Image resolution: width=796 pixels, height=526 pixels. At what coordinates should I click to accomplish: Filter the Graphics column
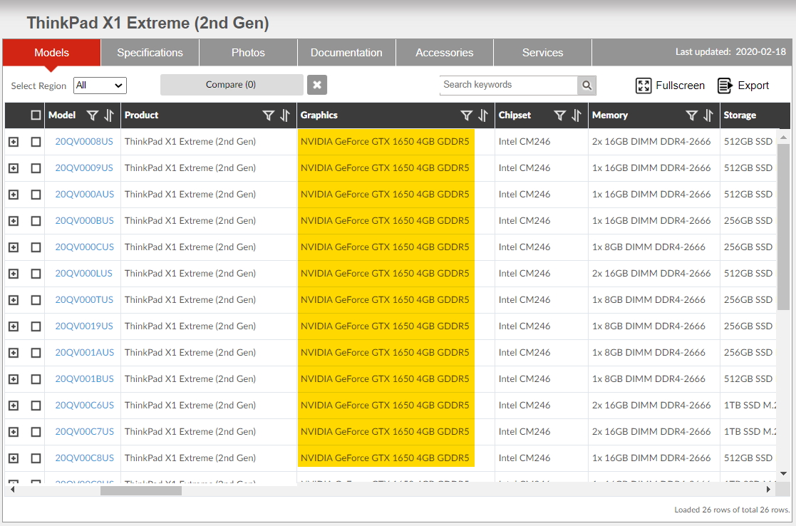pos(467,115)
